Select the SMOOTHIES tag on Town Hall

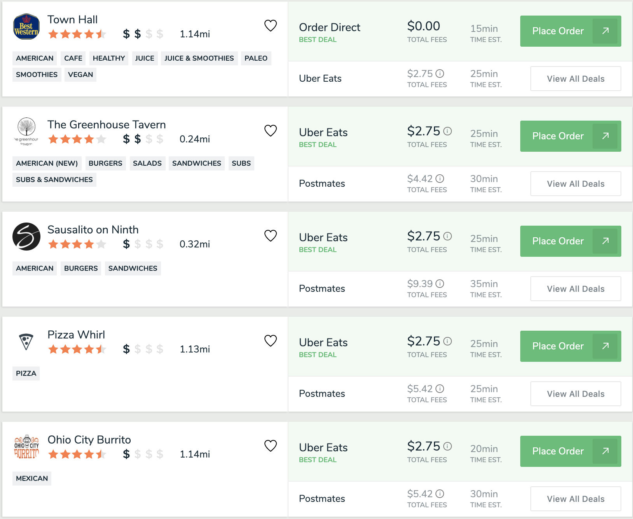click(x=37, y=75)
